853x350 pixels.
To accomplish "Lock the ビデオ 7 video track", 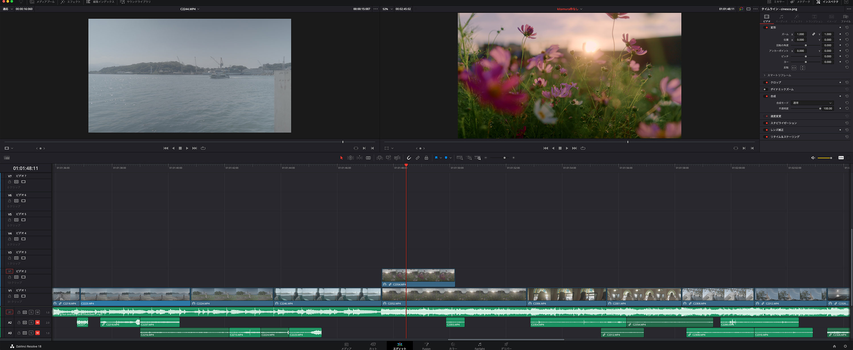I will coord(10,182).
